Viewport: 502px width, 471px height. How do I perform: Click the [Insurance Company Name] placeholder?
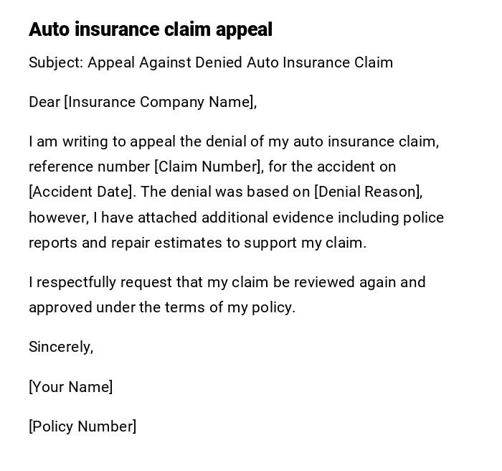(159, 102)
